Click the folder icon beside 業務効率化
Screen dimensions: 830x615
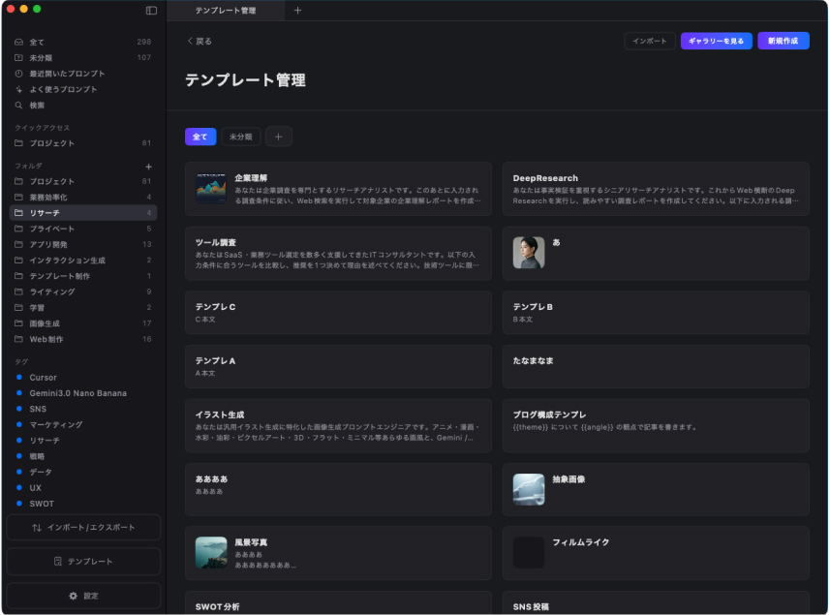(19, 197)
